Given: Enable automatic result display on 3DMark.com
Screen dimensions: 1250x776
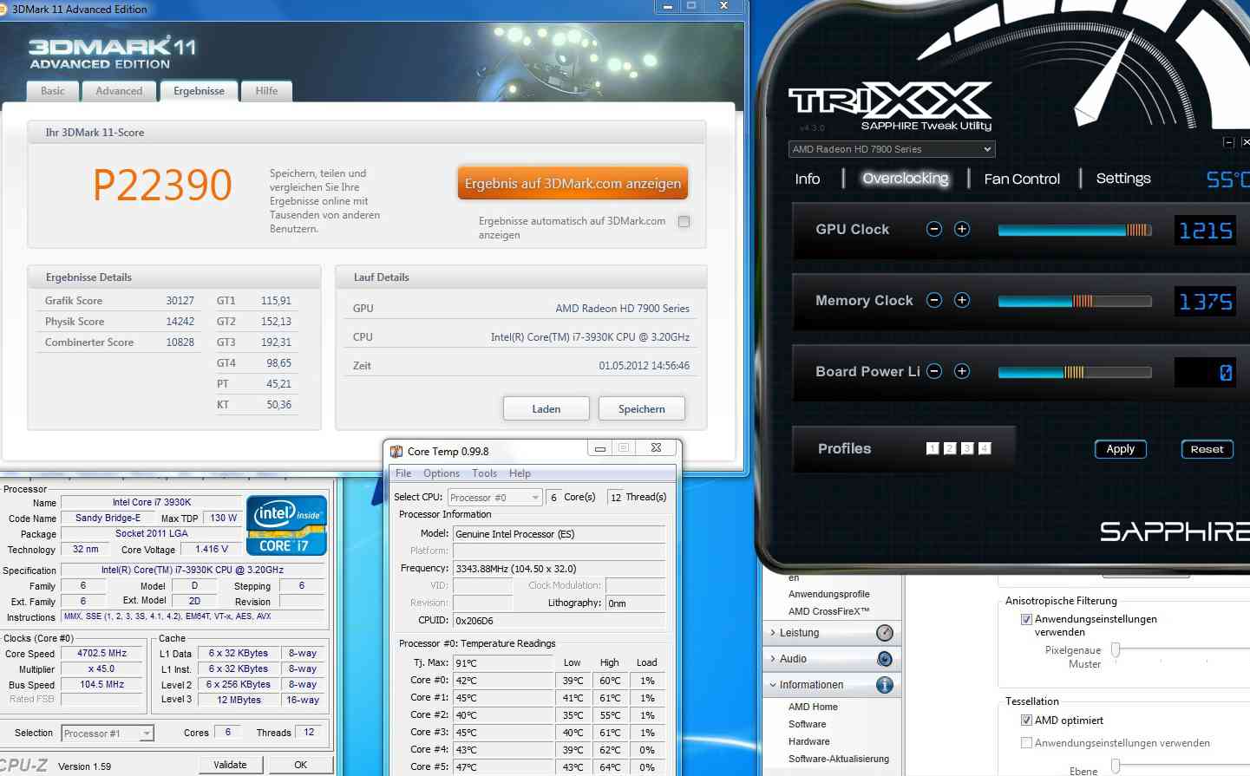Looking at the screenshot, I should (x=684, y=222).
